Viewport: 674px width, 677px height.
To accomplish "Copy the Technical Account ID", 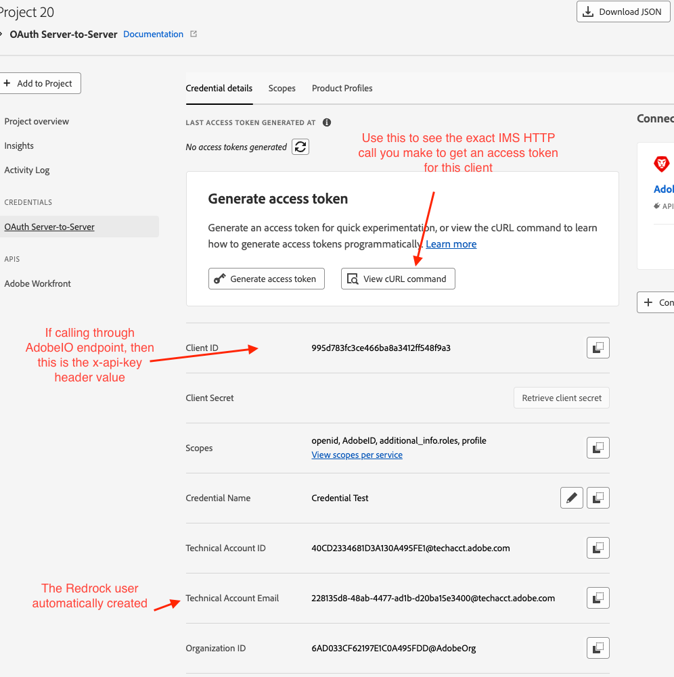I will [x=598, y=548].
